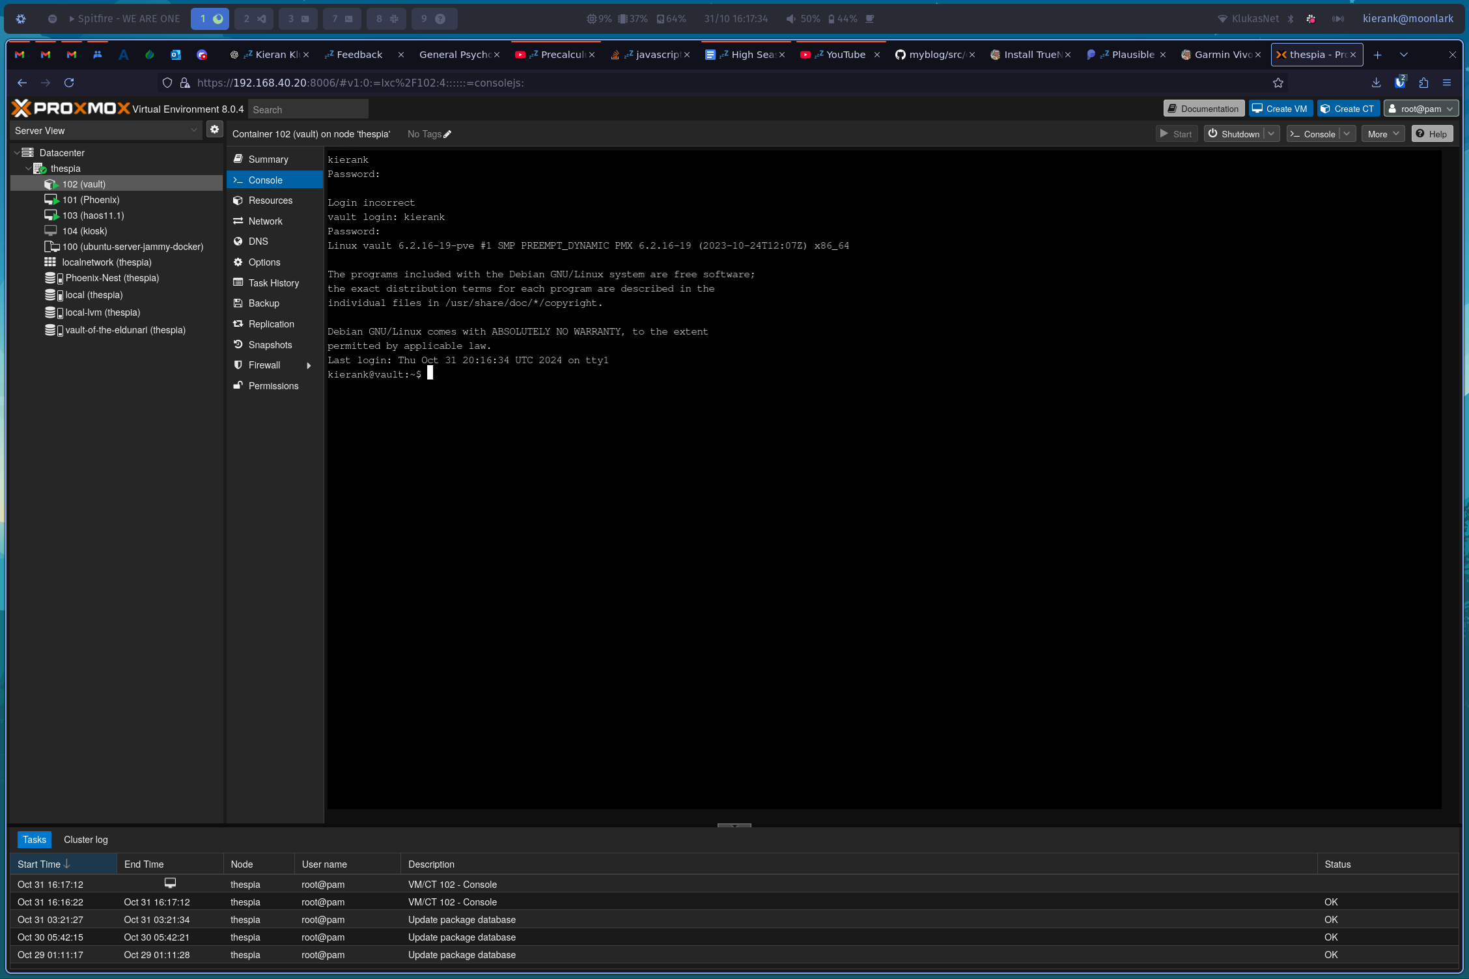This screenshot has height=979, width=1469.
Task: Open the More actions dropdown
Action: click(x=1382, y=133)
